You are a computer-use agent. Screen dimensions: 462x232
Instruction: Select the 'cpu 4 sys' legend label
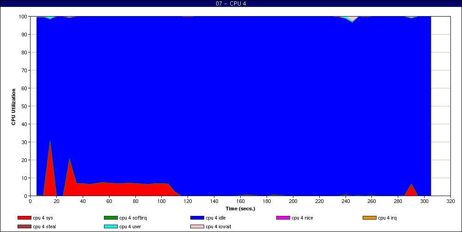(x=43, y=218)
